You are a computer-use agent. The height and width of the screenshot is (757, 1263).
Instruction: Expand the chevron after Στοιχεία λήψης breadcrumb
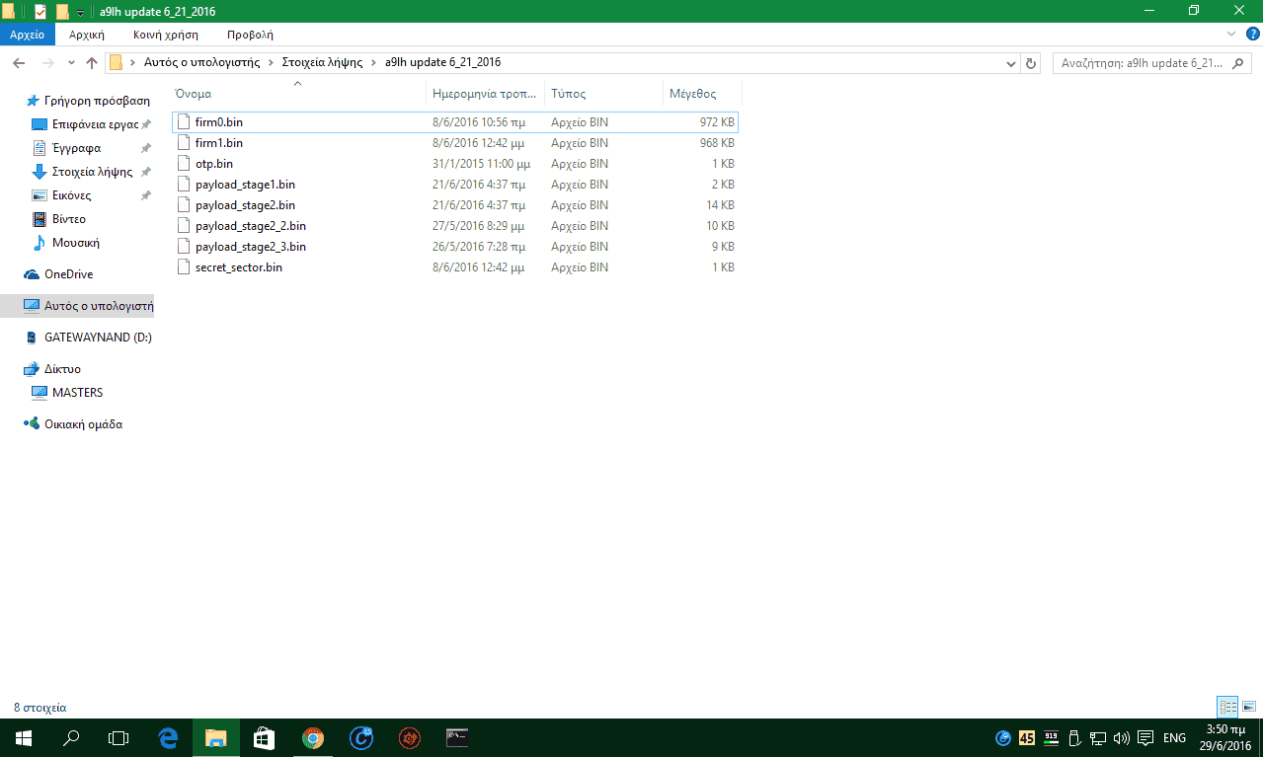point(374,62)
